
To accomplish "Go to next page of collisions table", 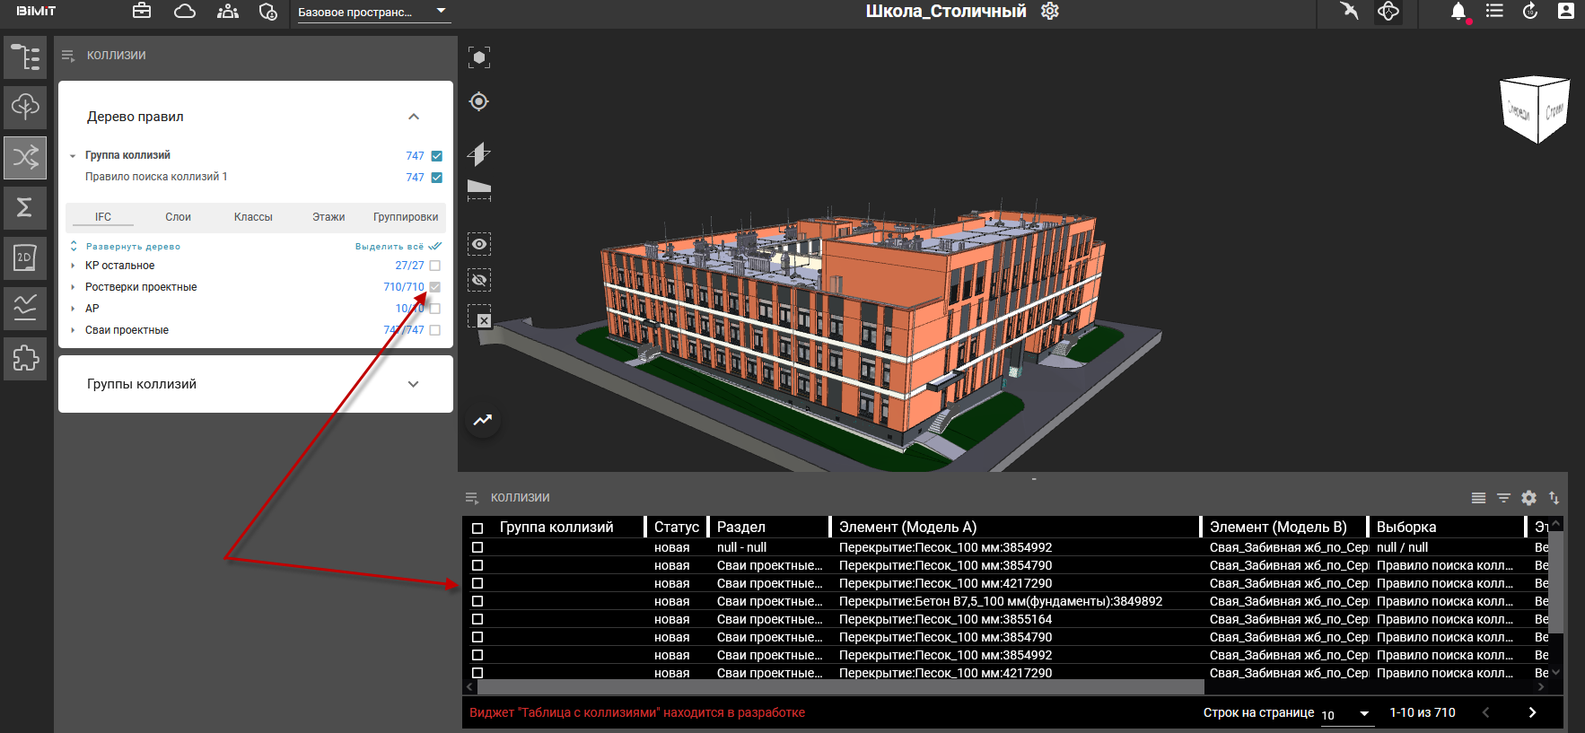I will pyautogui.click(x=1532, y=712).
